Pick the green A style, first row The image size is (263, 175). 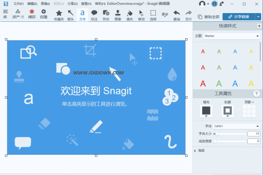(x=219, y=51)
